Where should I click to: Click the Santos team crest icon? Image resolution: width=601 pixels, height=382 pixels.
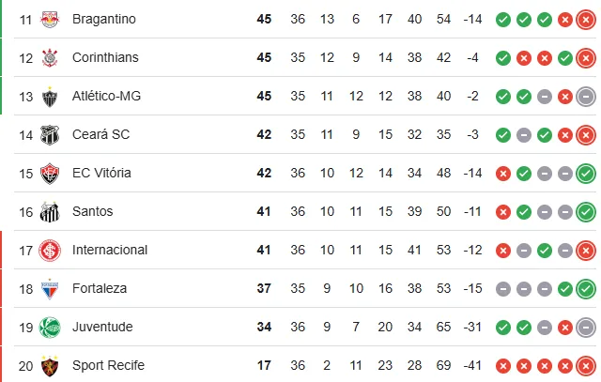click(50, 211)
